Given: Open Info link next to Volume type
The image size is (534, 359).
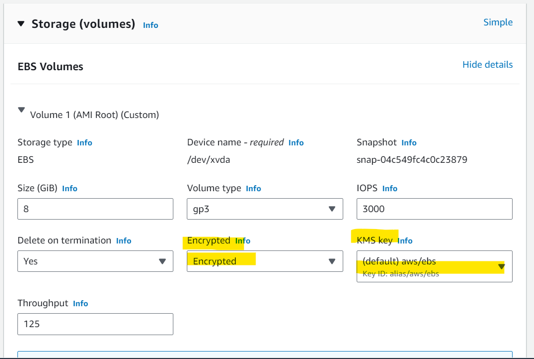Looking at the screenshot, I should tap(254, 189).
